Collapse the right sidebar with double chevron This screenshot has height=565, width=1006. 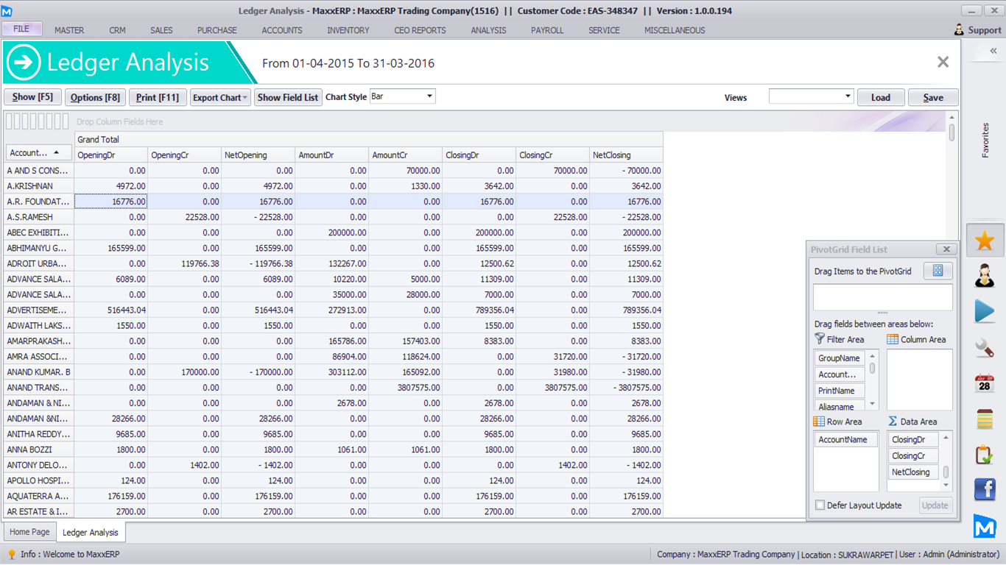[993, 51]
